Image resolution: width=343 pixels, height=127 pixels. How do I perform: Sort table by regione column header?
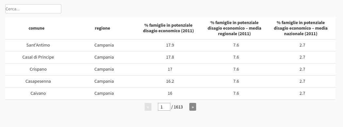click(102, 28)
